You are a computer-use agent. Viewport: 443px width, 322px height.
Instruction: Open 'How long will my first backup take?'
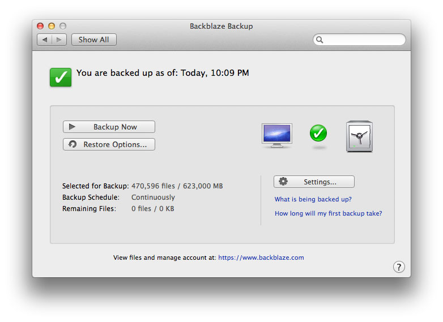click(328, 213)
